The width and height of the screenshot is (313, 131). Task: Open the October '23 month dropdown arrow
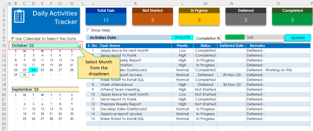pyautogui.click(x=80, y=46)
